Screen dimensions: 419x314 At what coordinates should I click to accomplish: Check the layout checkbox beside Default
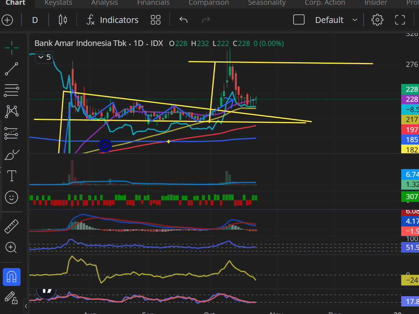(299, 20)
